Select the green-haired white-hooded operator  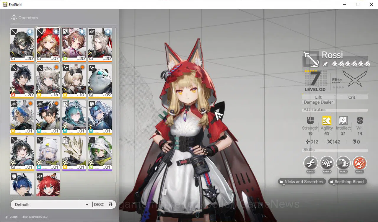100,154
